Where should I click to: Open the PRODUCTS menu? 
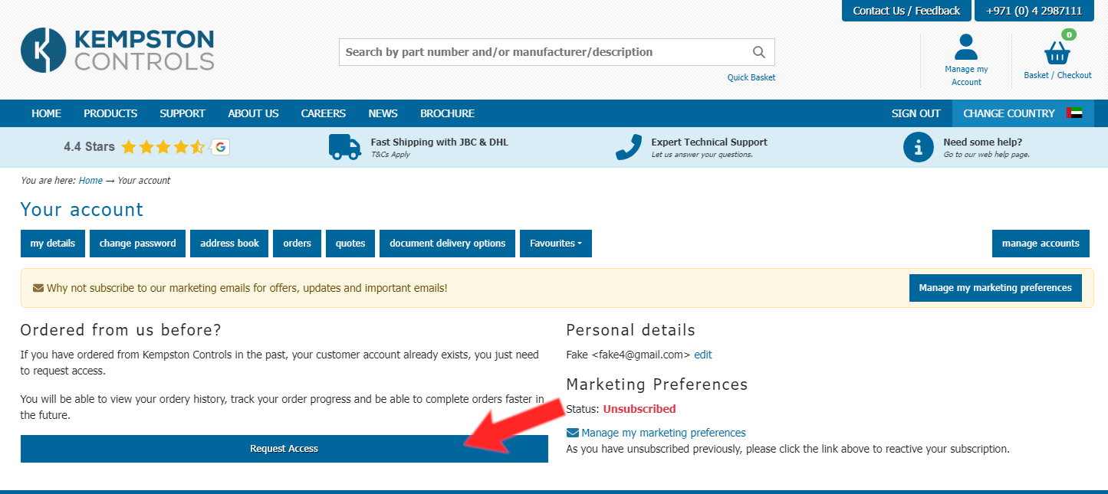coord(110,113)
